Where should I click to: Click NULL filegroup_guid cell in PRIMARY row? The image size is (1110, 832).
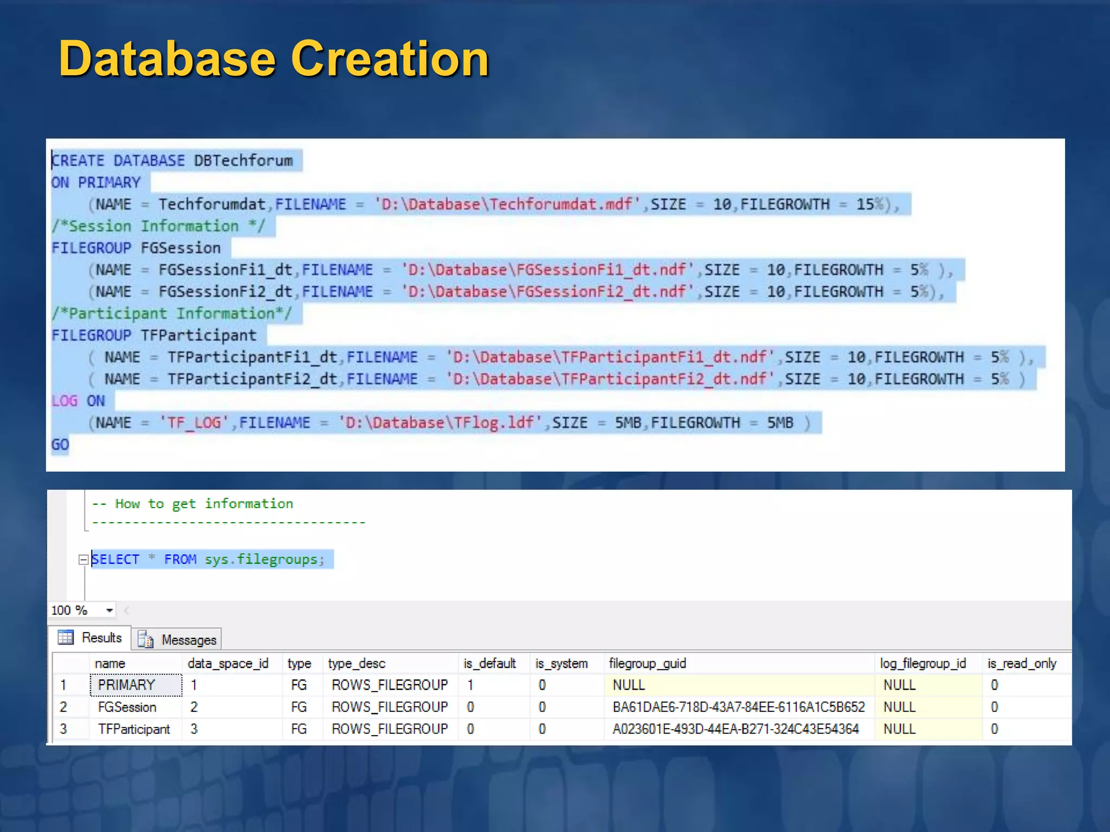pos(739,685)
